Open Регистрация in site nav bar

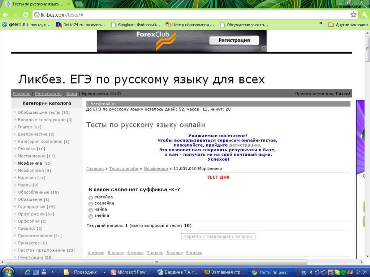(x=48, y=94)
